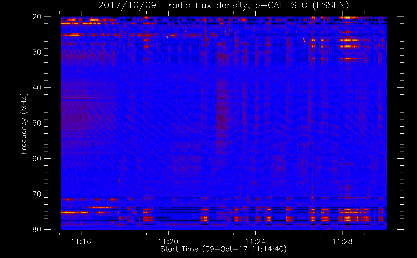Screen dimensions: 417x258
Task: Click the 11:28 time tick label
Action: [x=343, y=242]
